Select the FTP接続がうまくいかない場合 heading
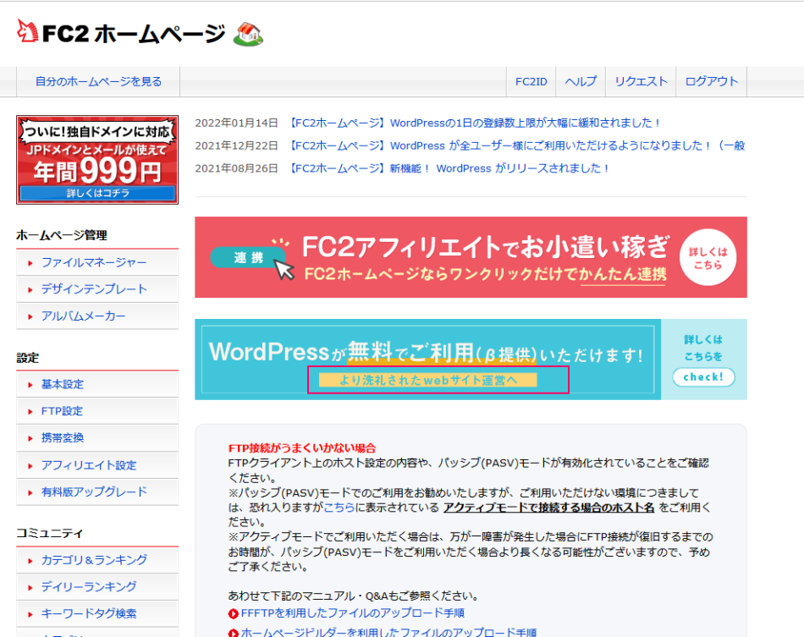804x637 pixels. tap(302, 448)
